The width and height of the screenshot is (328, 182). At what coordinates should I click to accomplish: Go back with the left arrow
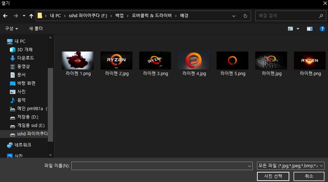point(5,16)
